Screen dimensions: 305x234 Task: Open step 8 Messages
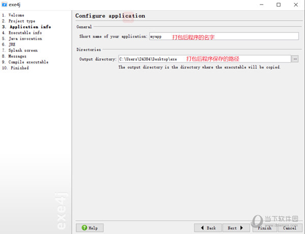tap(14, 56)
